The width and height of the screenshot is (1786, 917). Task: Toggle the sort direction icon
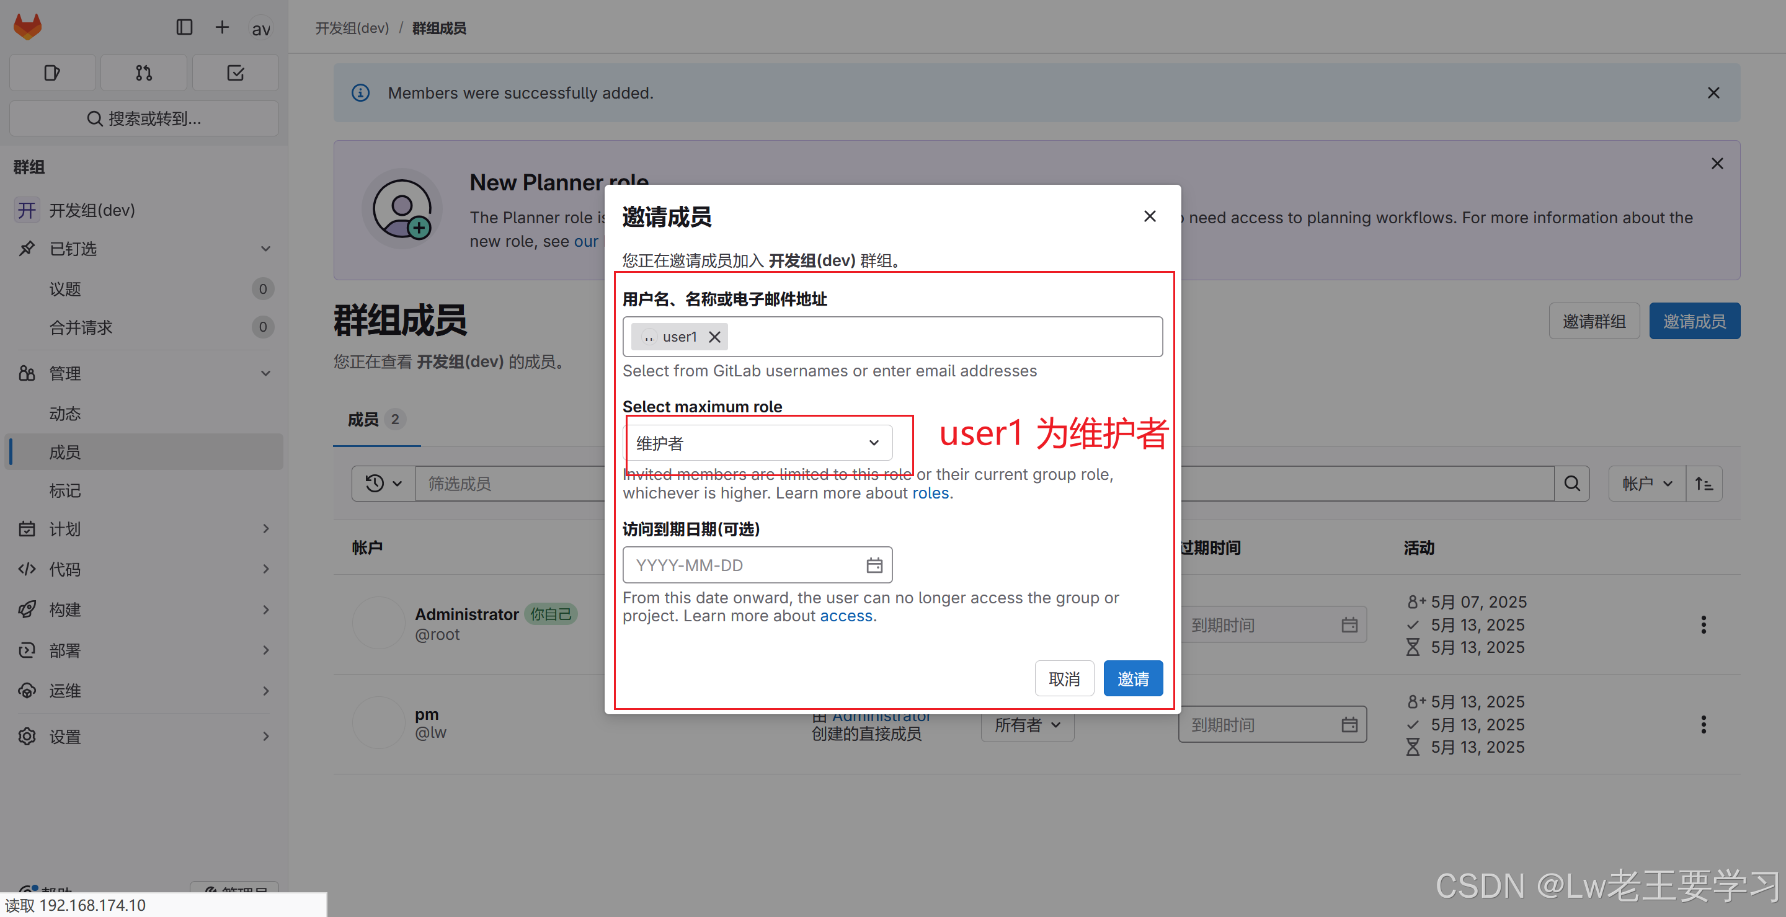pos(1704,483)
